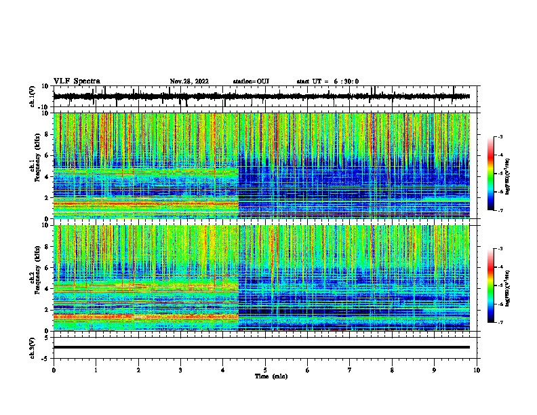The width and height of the screenshot is (537, 415).
Task: Click the "ch.2 Frequency (kHz)" axis label
Action: click(x=37, y=270)
